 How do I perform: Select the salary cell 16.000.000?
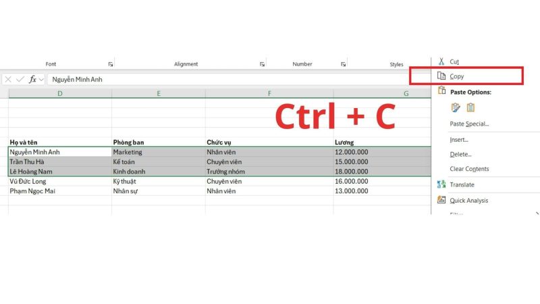382,181
